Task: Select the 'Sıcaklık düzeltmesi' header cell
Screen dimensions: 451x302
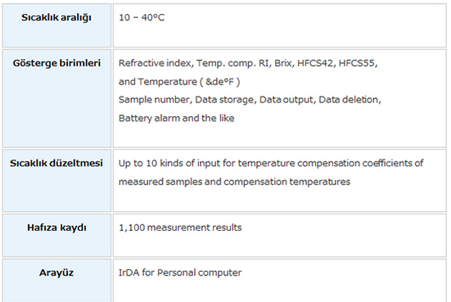Action: 56,180
